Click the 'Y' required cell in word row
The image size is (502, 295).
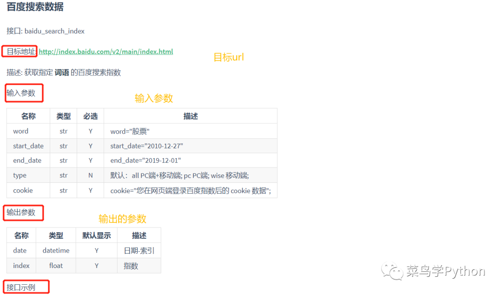point(91,131)
